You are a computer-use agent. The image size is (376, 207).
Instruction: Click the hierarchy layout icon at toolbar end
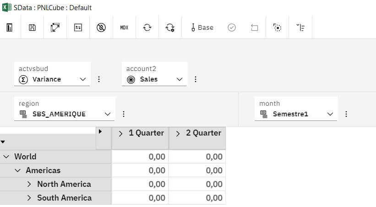[x=300, y=27]
